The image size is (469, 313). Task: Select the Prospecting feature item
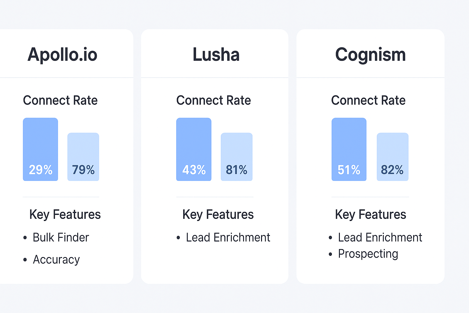point(368,254)
